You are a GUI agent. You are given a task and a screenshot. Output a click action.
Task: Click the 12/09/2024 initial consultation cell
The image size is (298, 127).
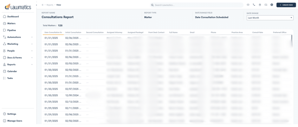click(x=73, y=95)
